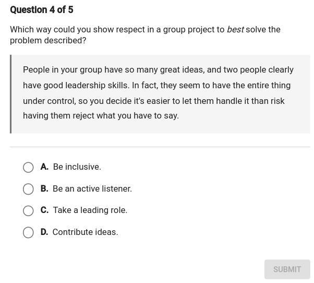The height and width of the screenshot is (283, 314).
Task: Select the radio circle next to option B
Action: tap(28, 189)
